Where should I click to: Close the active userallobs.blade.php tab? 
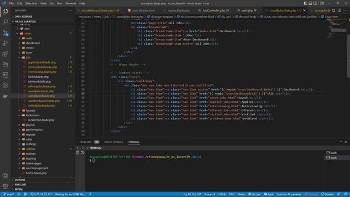pyautogui.click(x=304, y=10)
